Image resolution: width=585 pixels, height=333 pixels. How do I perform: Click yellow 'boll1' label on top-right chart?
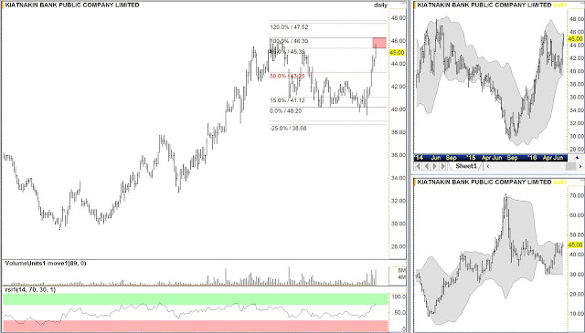point(559,5)
